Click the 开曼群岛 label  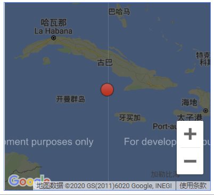(71, 99)
